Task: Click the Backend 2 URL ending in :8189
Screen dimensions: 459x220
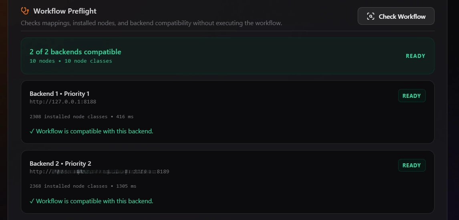Action: 99,172
